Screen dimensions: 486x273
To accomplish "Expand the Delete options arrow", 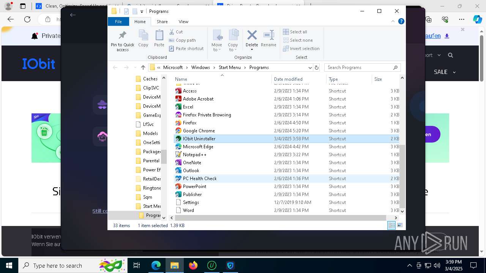I will (252, 49).
